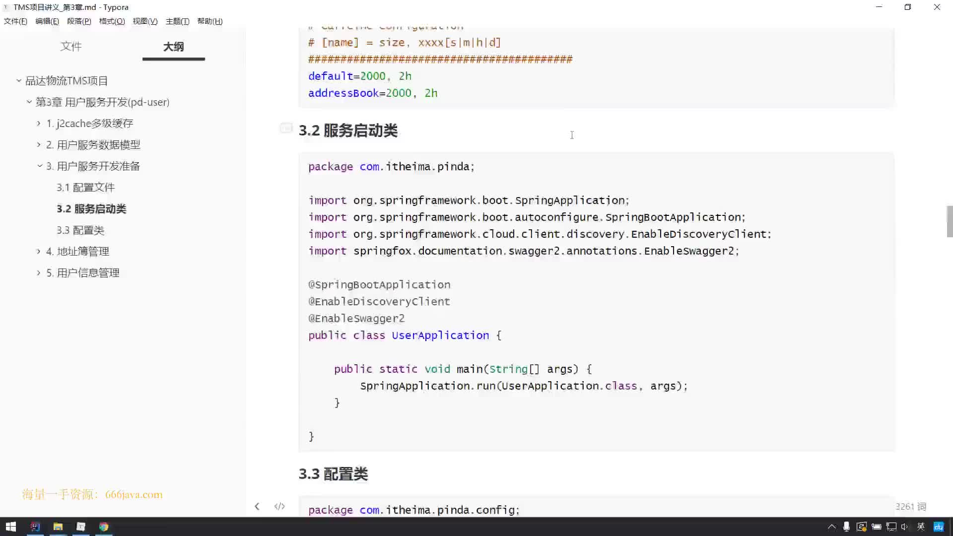Collapse the sidebar with the left arrow icon
The height and width of the screenshot is (536, 953).
click(257, 506)
